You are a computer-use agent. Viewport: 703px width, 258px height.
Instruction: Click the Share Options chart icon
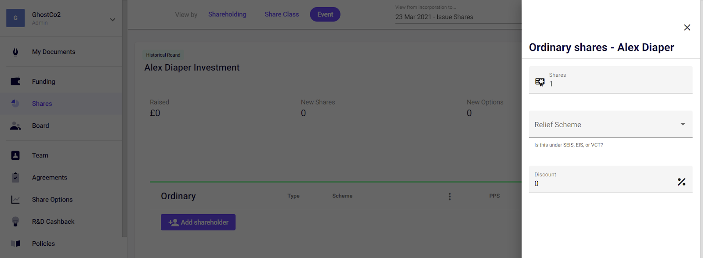coord(15,200)
